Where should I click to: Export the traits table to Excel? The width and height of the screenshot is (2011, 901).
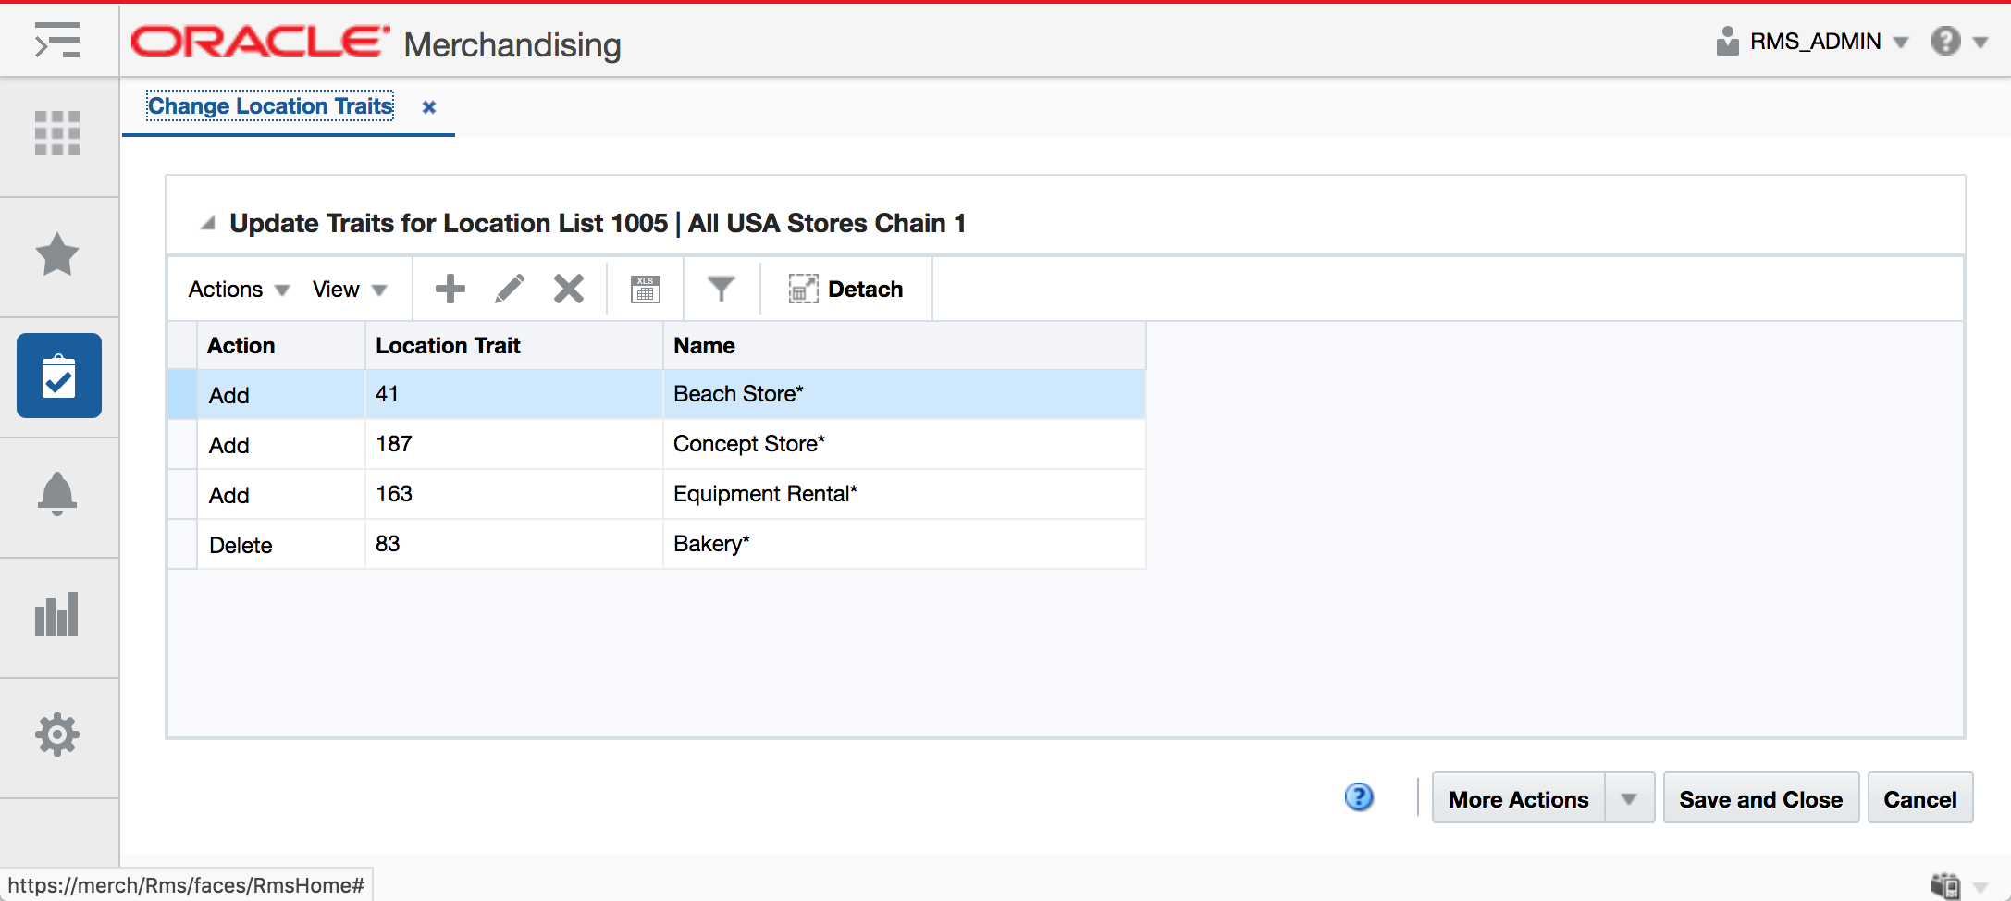click(x=645, y=289)
